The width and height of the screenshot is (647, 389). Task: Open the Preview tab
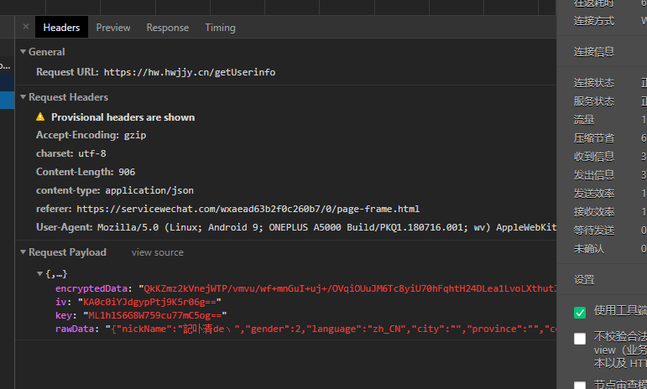[113, 28]
